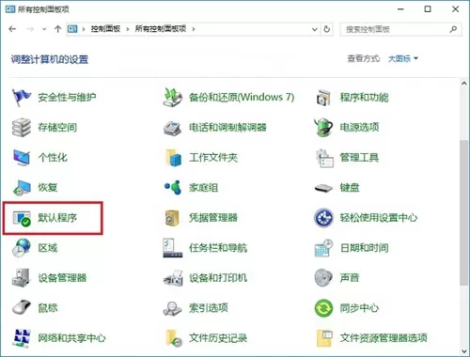The height and width of the screenshot is (357, 470).
Task: Open the 安全性与维护 text link
Action: point(67,98)
